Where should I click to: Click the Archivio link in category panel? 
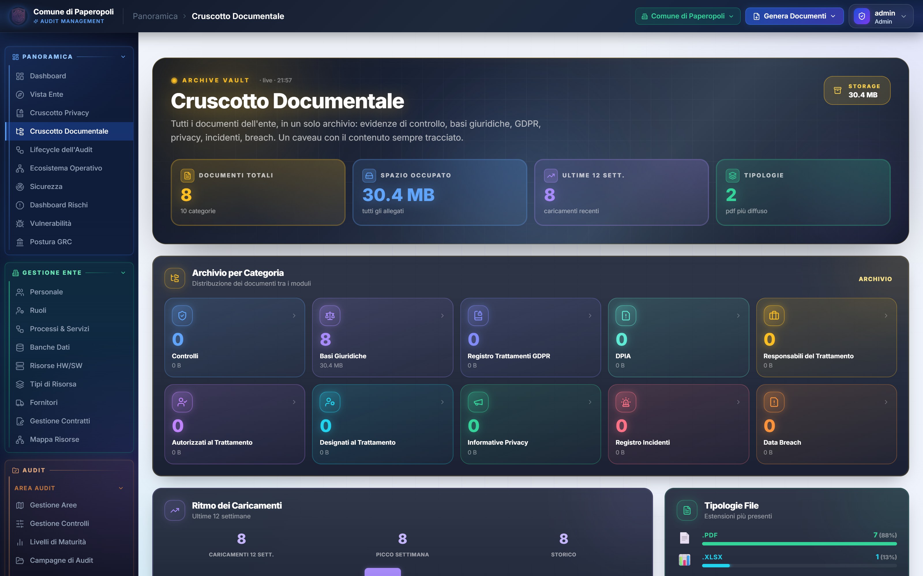point(875,279)
